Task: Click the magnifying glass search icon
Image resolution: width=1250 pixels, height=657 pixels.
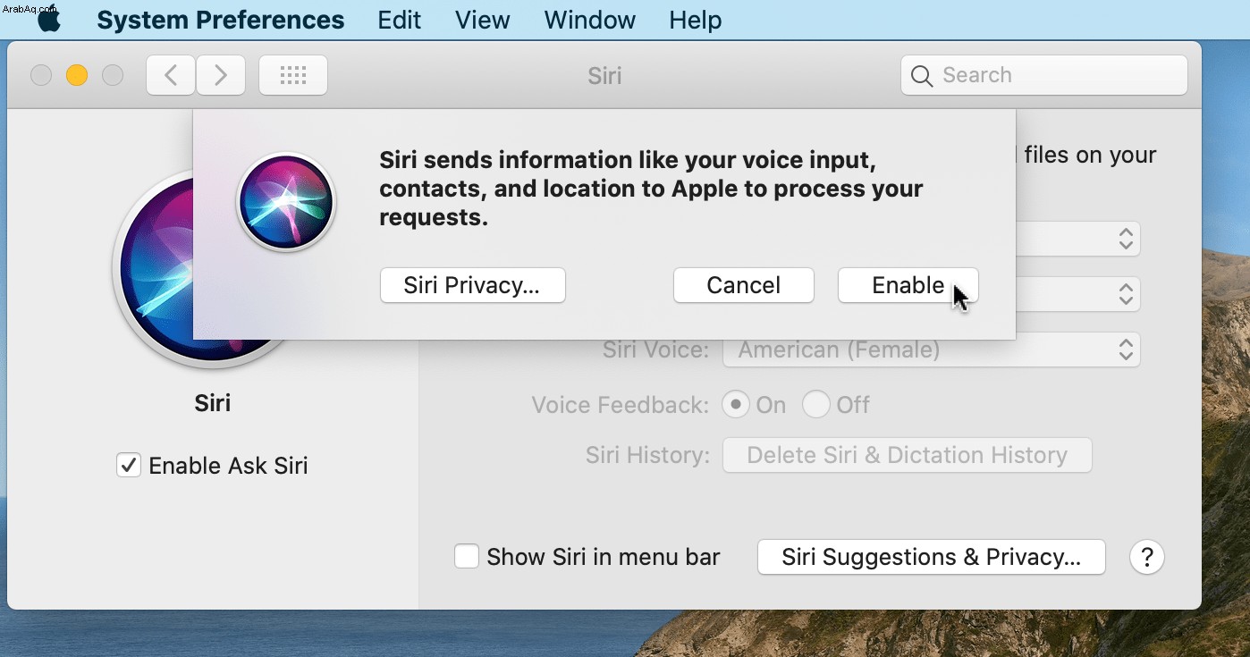Action: pos(922,76)
